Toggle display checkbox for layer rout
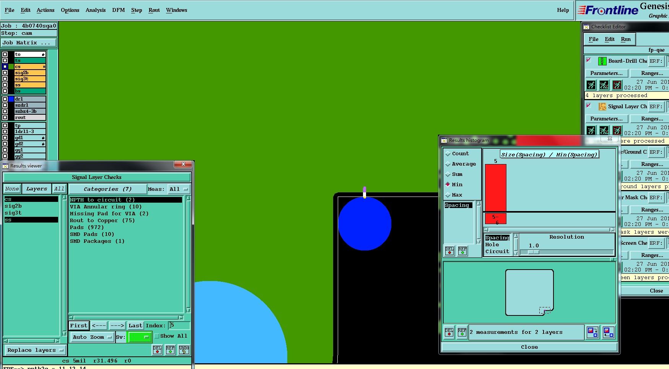 pos(5,117)
